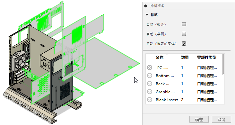The width and height of the screenshot is (235, 125).
Task: Toggle the check icon for Back row
Action: point(149,84)
